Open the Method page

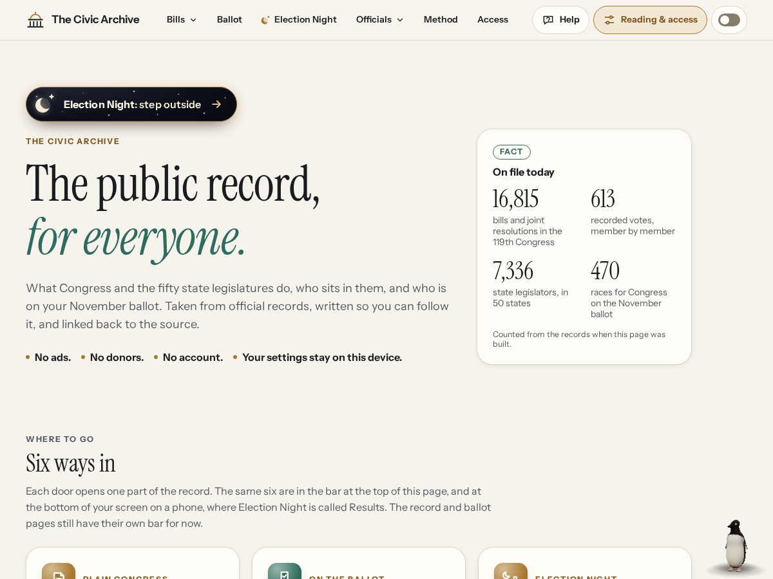(x=441, y=20)
